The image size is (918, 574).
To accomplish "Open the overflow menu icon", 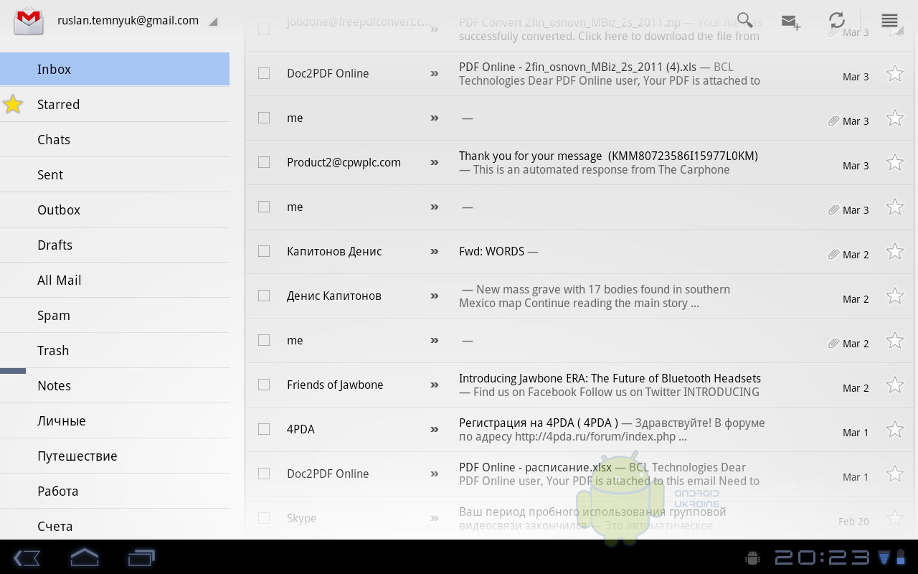I will click(889, 21).
